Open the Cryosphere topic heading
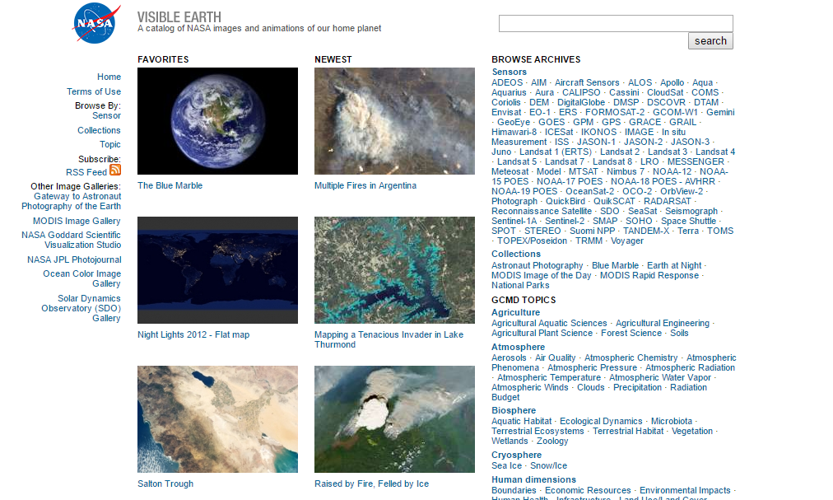This screenshot has height=500, width=833. click(516, 455)
